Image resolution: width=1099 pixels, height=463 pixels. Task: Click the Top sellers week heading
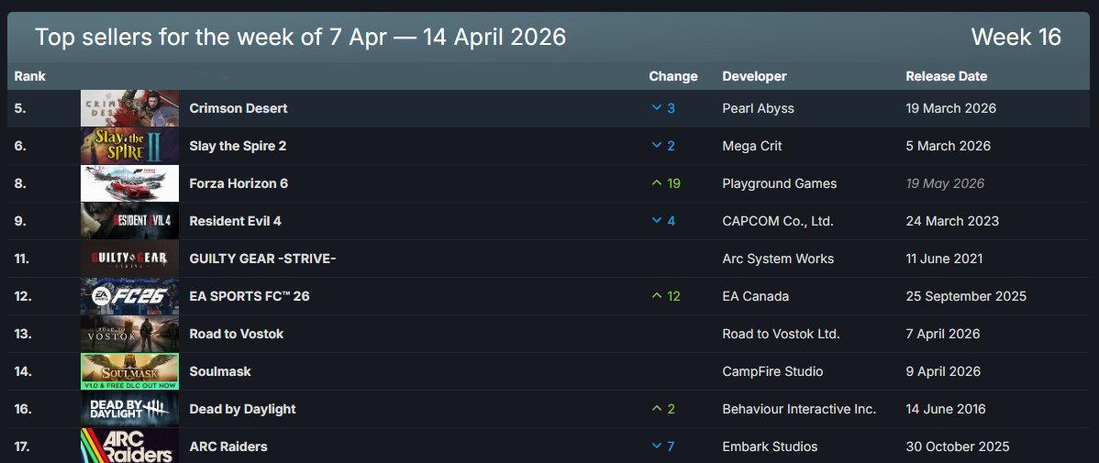(300, 37)
